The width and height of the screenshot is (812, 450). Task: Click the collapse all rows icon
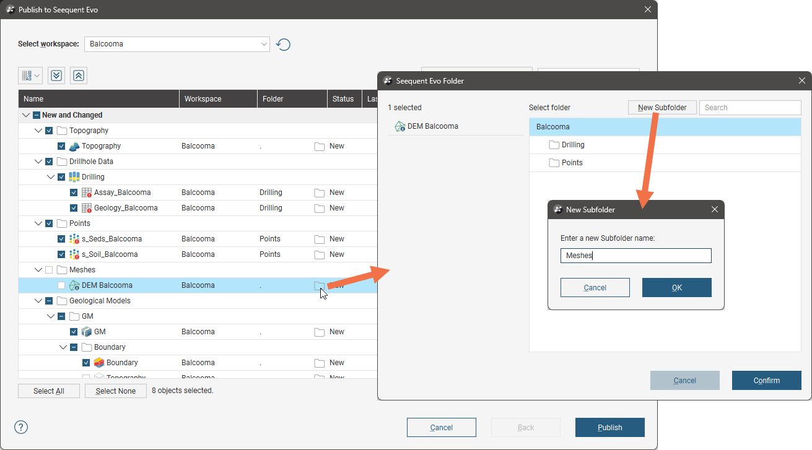click(x=79, y=76)
